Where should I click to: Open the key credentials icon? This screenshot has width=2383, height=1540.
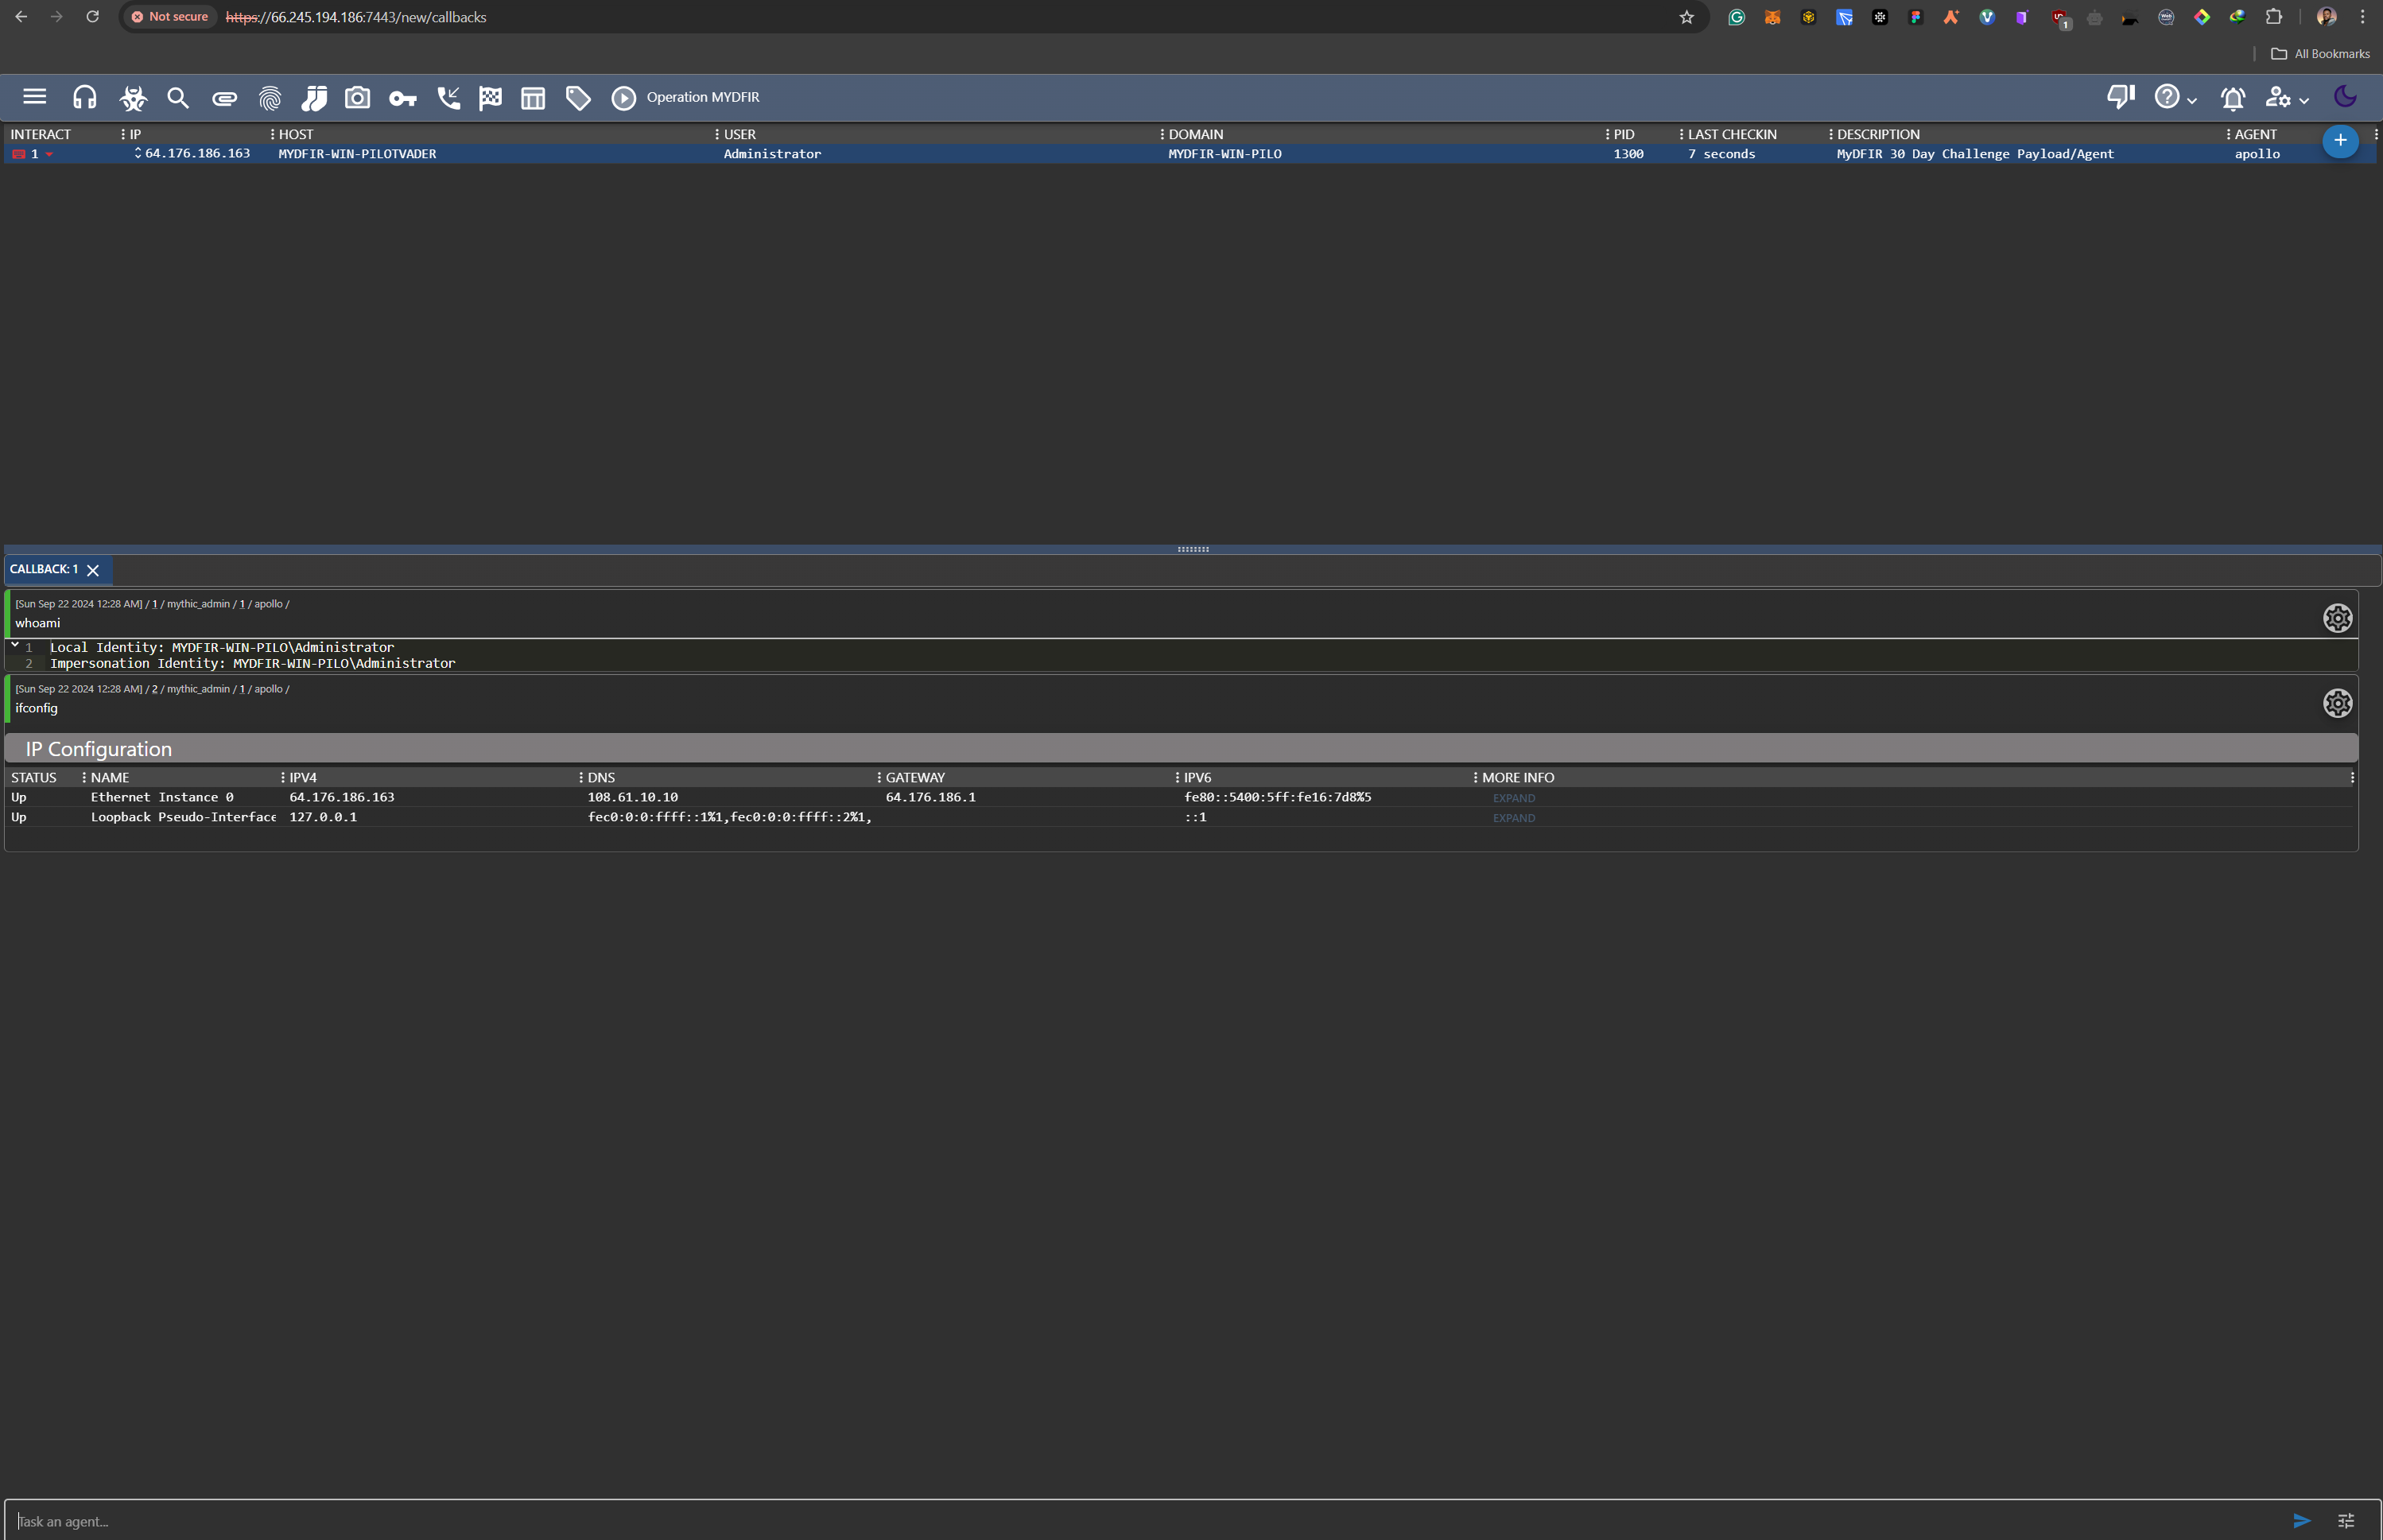coord(402,97)
